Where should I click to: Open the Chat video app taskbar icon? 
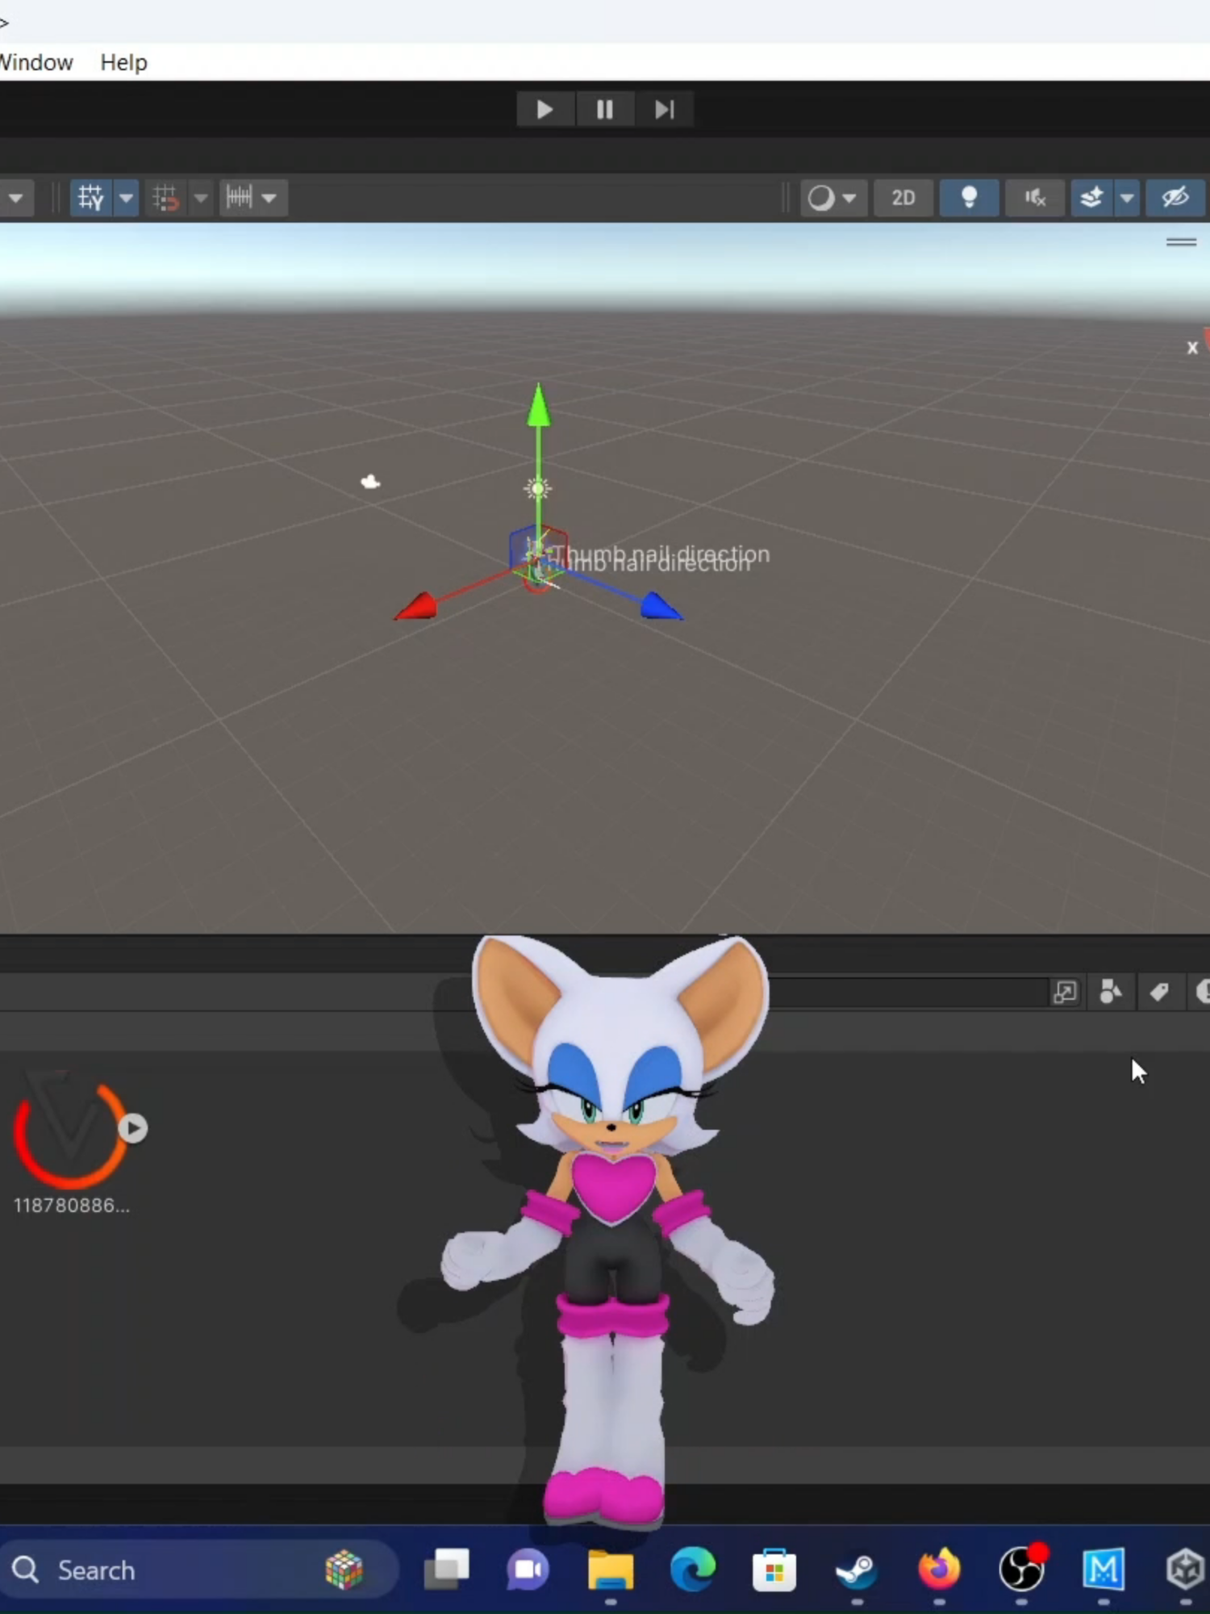coord(528,1570)
